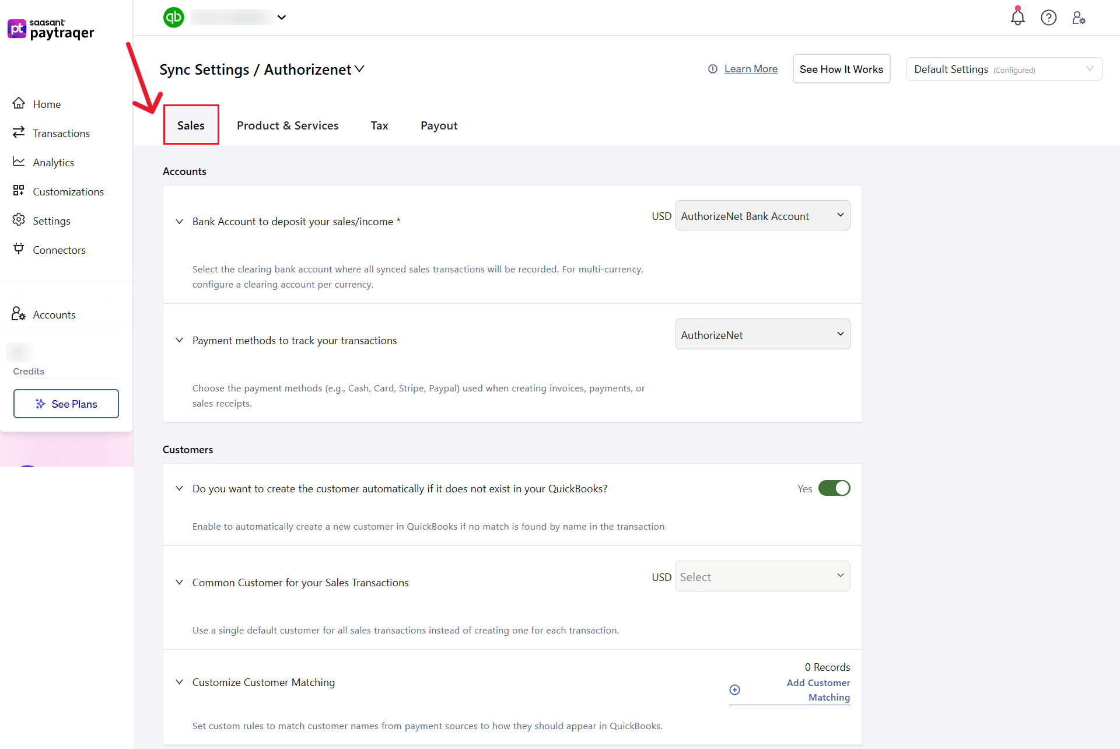The height and width of the screenshot is (749, 1120).
Task: Click the Saasant PayTraqer logo
Action: click(51, 29)
